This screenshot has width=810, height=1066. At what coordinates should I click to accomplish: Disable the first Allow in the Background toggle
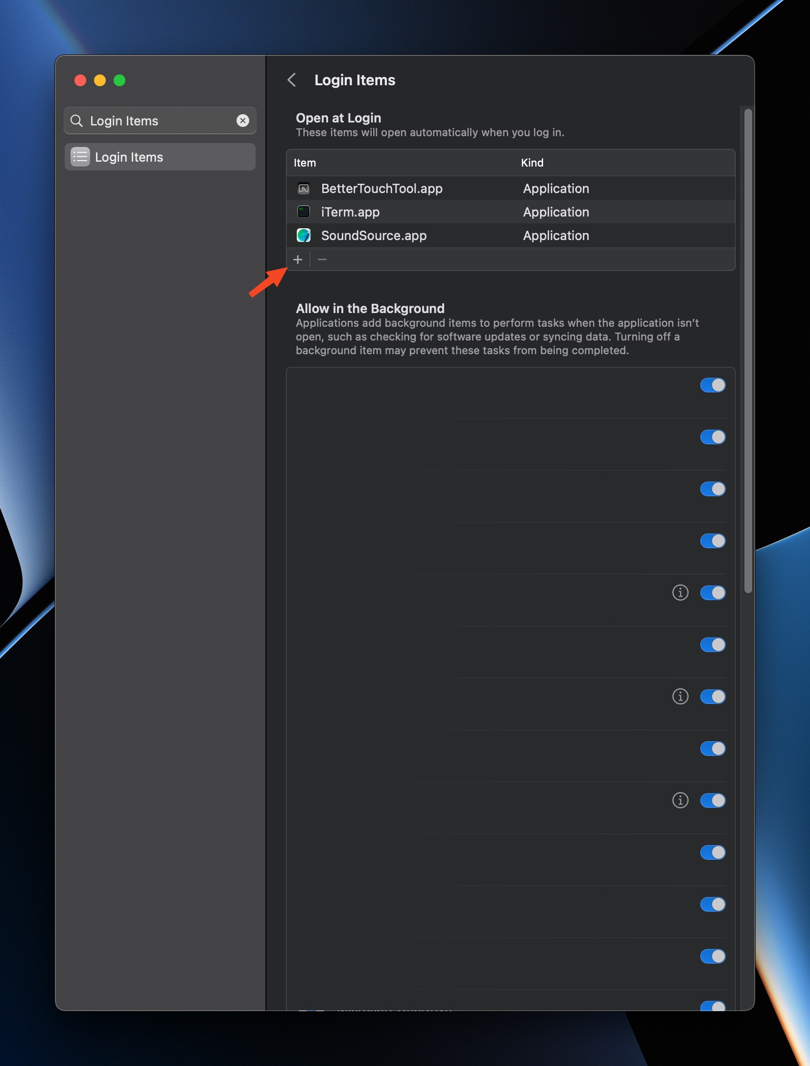tap(713, 385)
